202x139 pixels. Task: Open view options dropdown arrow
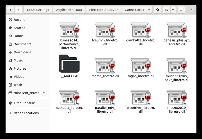(173, 10)
